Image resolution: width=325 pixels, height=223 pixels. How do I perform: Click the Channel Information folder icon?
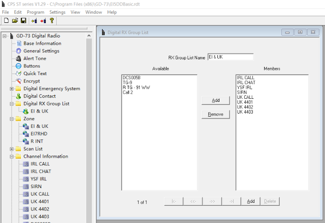click(x=18, y=157)
